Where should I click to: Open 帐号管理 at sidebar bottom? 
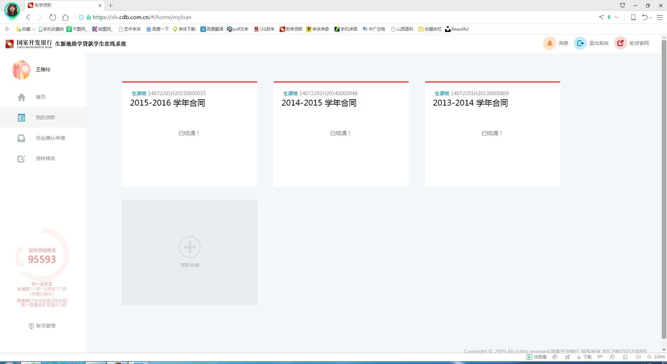(x=42, y=326)
